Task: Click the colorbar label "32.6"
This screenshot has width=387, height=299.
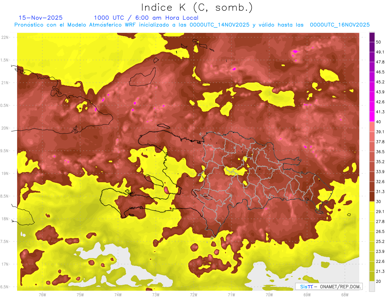Action: coord(380,182)
